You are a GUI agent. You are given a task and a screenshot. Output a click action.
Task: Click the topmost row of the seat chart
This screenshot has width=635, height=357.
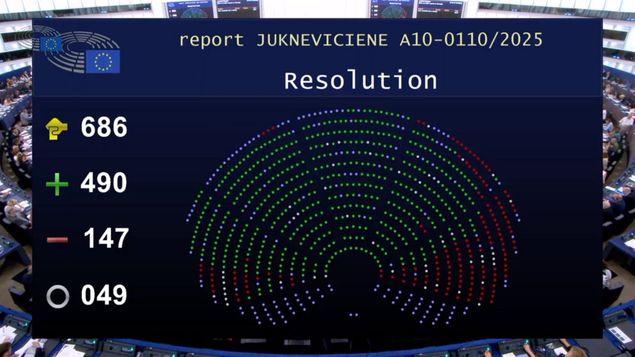click(x=353, y=111)
